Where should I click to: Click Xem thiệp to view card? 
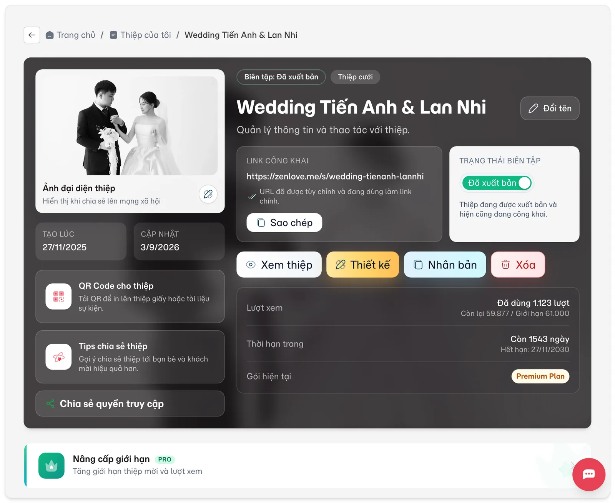pos(279,265)
